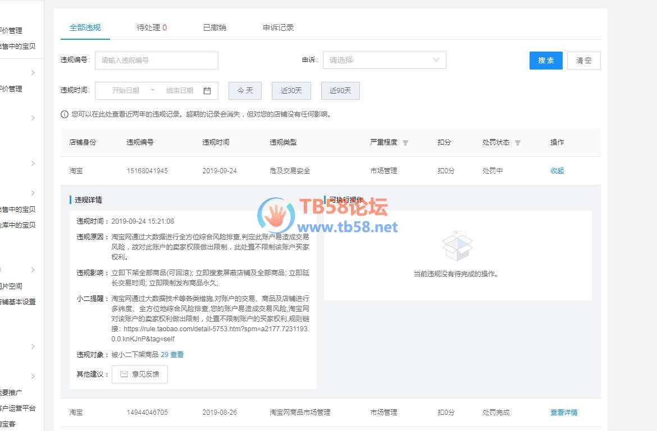
Task: Open the 处罚状态 column filter icon
Action: pos(518,142)
